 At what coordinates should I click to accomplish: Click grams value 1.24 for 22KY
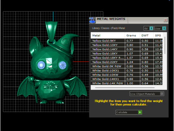coord(130,62)
